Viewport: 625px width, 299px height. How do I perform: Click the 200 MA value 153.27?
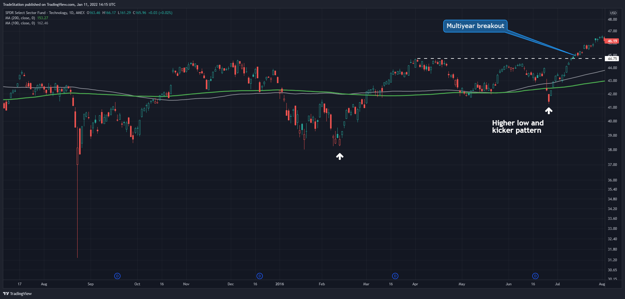(x=43, y=18)
